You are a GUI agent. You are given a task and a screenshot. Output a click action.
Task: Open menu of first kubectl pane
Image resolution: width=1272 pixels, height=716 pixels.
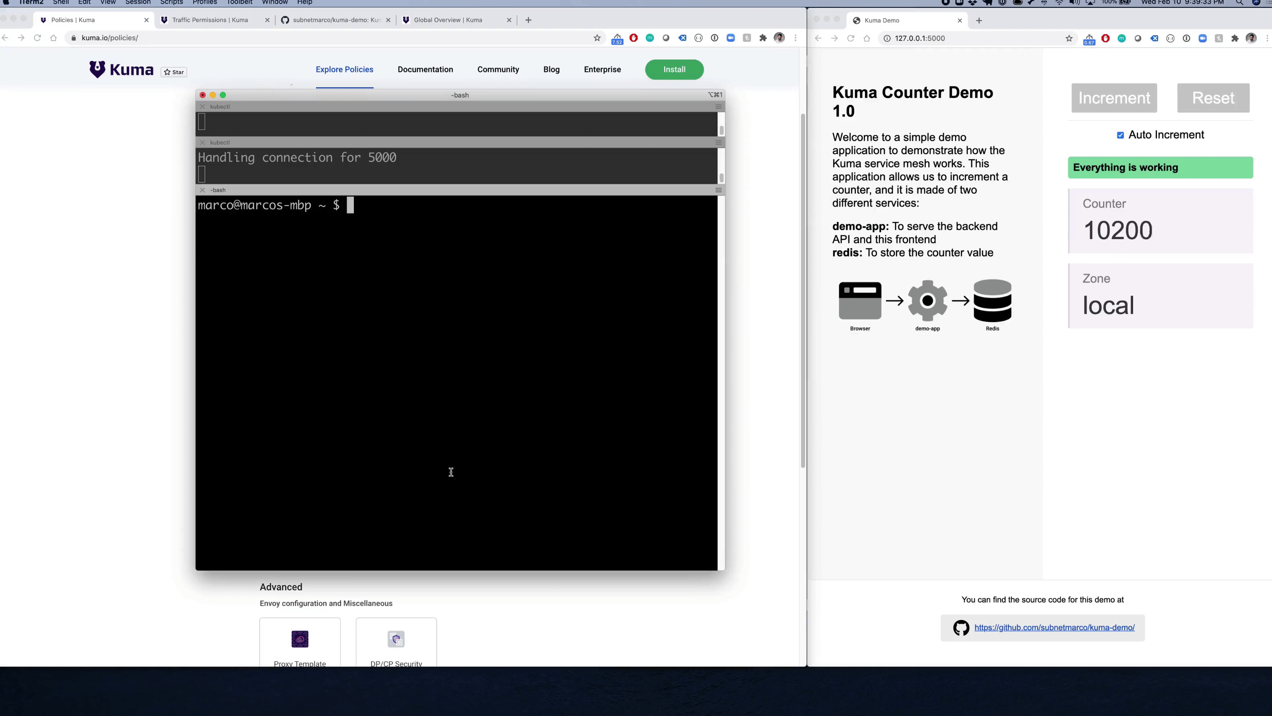pos(719,107)
